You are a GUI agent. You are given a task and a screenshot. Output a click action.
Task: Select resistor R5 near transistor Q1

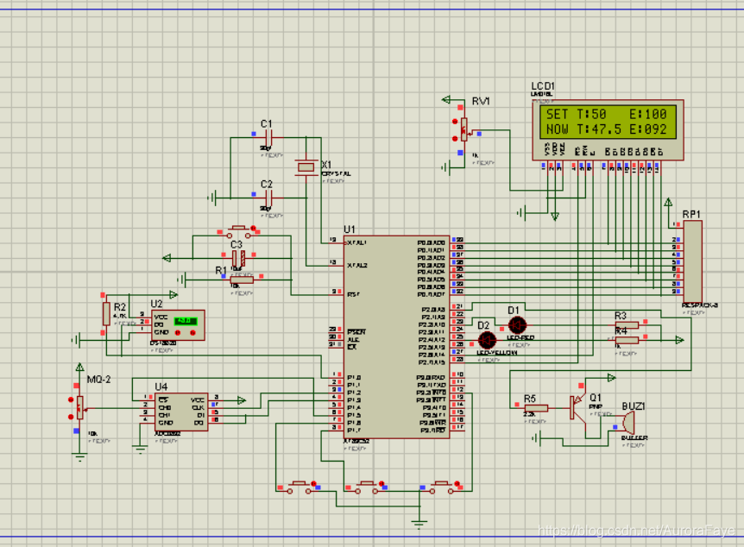pos(536,408)
